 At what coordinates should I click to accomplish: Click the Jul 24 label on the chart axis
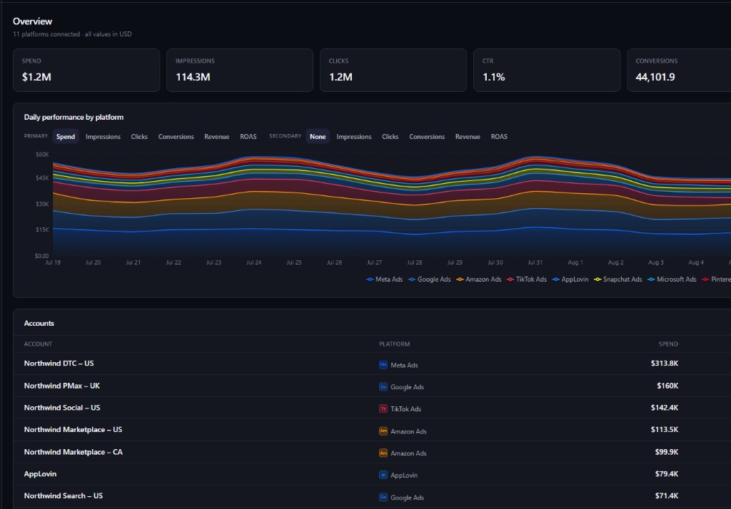tap(253, 262)
